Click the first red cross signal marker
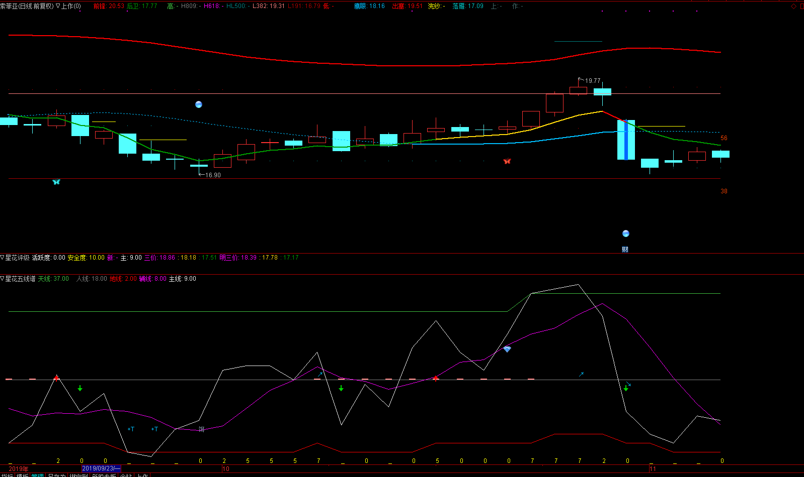804x477 pixels. [56, 378]
